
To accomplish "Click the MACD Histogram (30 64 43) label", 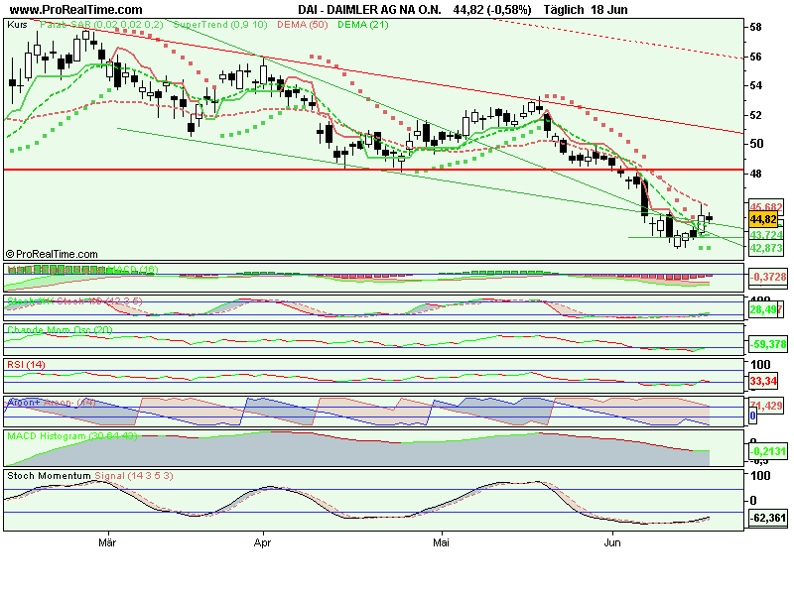I will click(x=71, y=435).
